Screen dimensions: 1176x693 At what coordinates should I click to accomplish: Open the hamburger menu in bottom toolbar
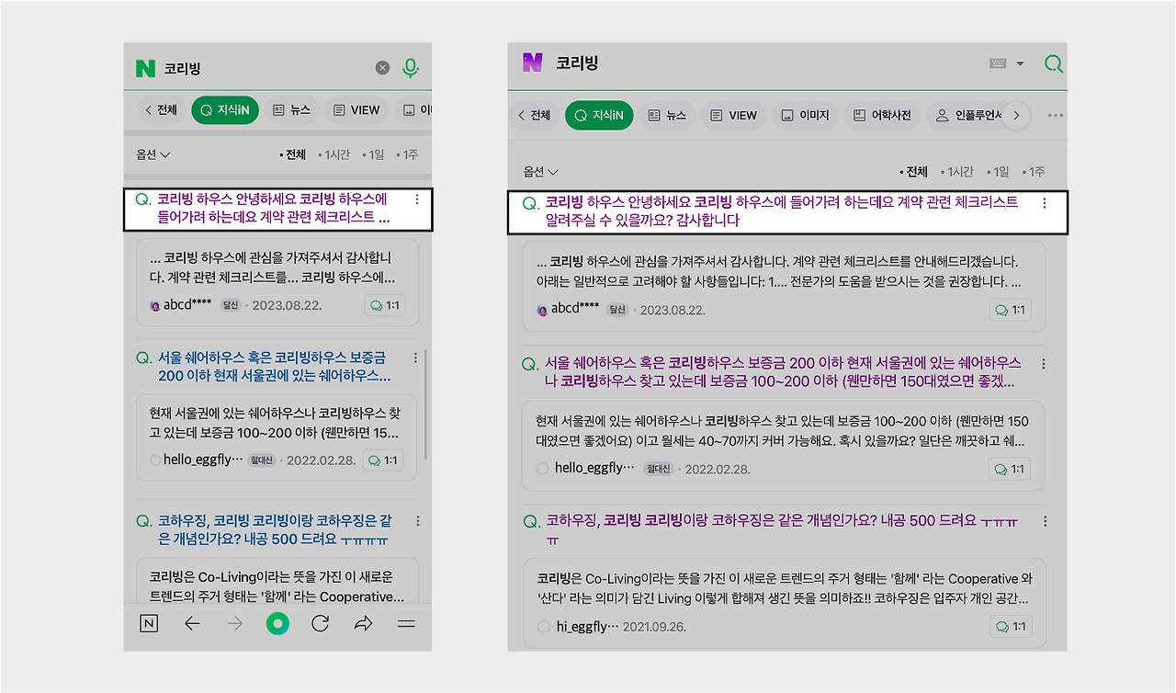[x=406, y=624]
